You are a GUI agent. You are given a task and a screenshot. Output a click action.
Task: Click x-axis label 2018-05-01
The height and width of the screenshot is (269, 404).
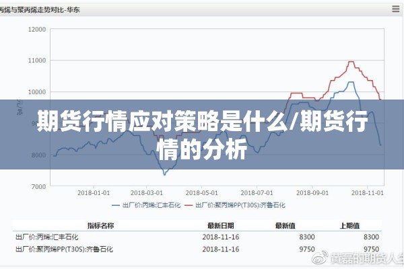(202, 193)
